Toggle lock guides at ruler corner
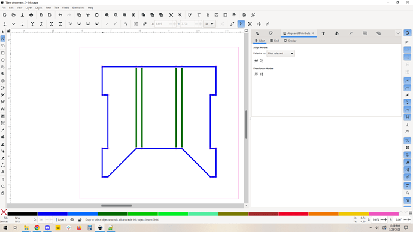Screen dimensions: 413x232 tap(8, 31)
